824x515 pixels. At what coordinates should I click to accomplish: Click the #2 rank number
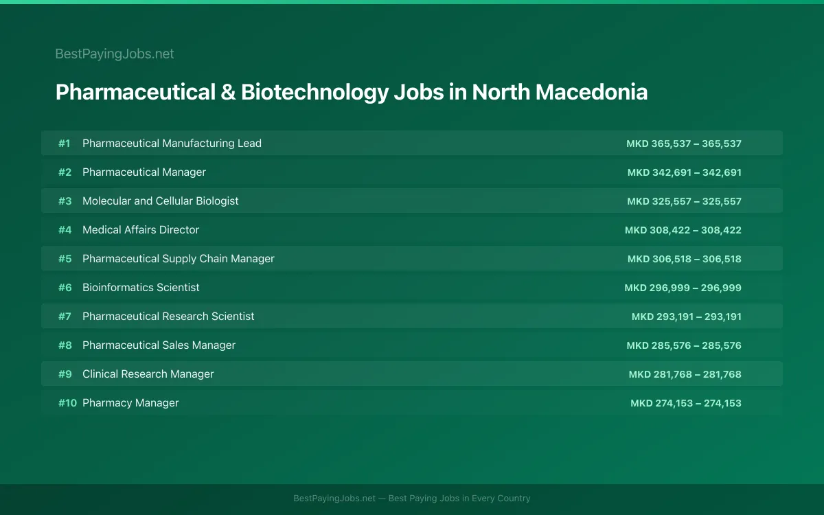point(65,172)
